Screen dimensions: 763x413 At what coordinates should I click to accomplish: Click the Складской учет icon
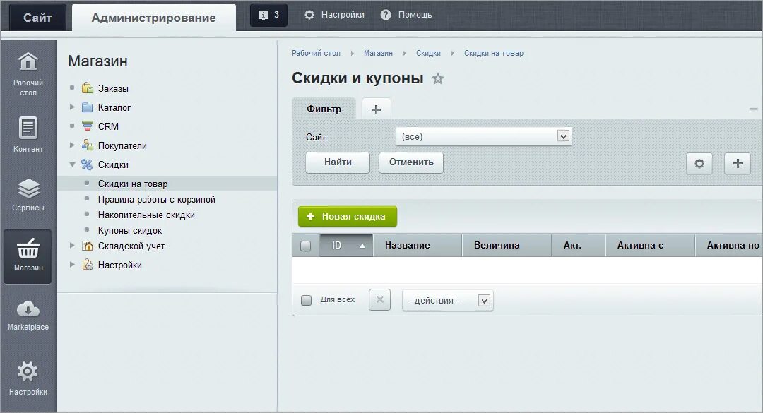(87, 246)
